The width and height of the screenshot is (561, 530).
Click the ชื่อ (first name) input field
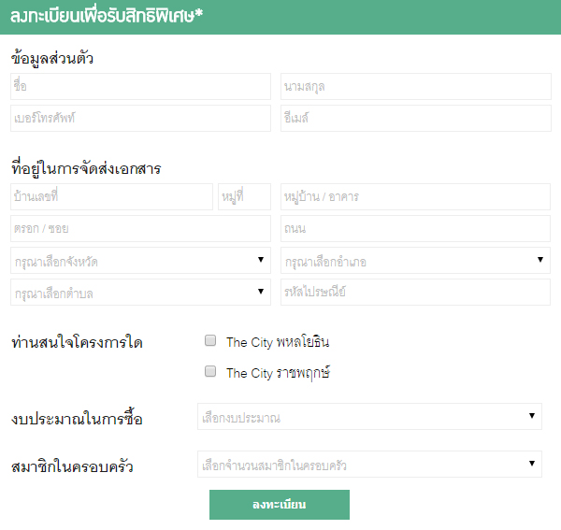[x=140, y=87]
